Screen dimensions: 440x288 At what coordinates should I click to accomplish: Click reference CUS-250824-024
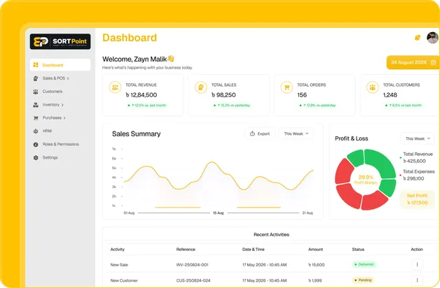point(193,280)
